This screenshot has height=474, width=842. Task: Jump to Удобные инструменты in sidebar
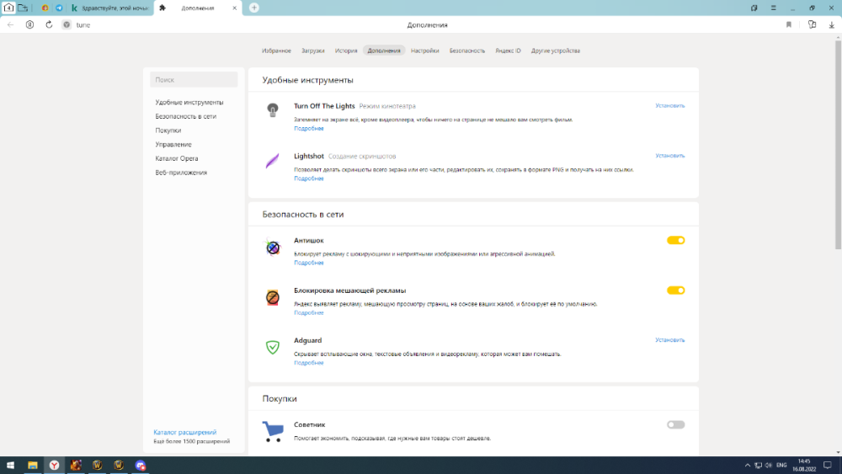[x=189, y=102]
